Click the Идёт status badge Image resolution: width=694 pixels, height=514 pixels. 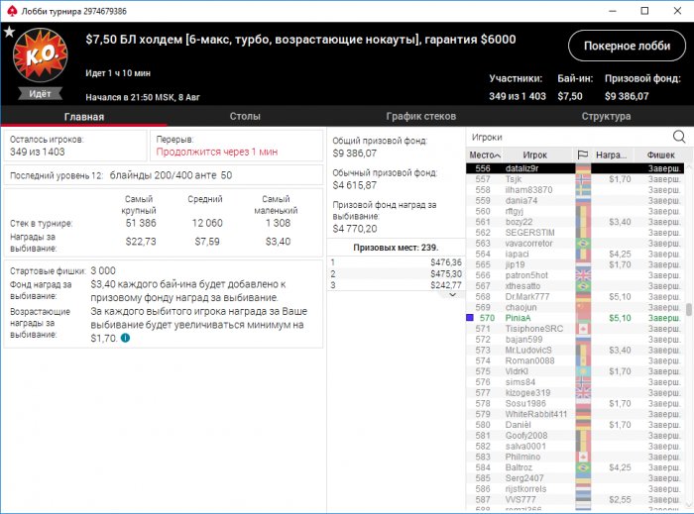(40, 94)
